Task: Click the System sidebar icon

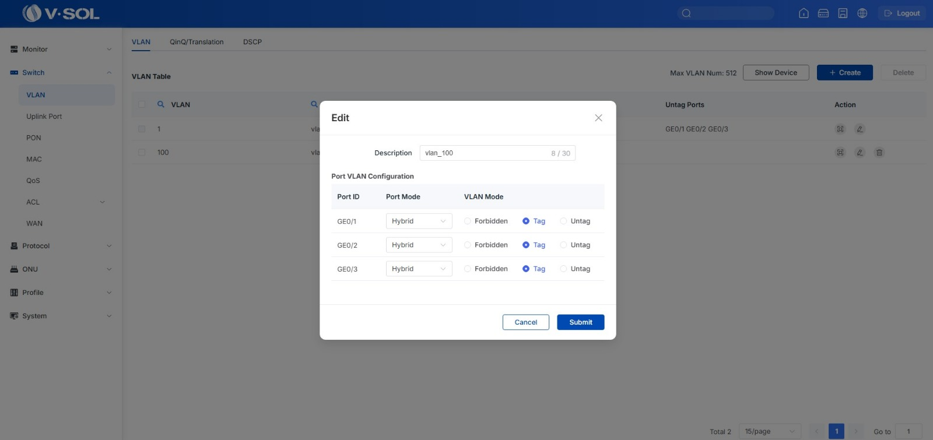Action: (14, 316)
